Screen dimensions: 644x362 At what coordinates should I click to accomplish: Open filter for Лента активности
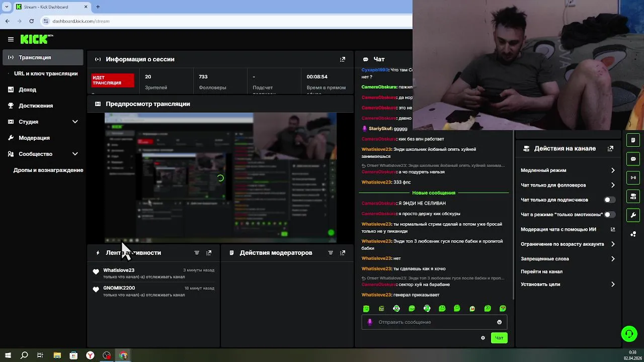(x=197, y=253)
